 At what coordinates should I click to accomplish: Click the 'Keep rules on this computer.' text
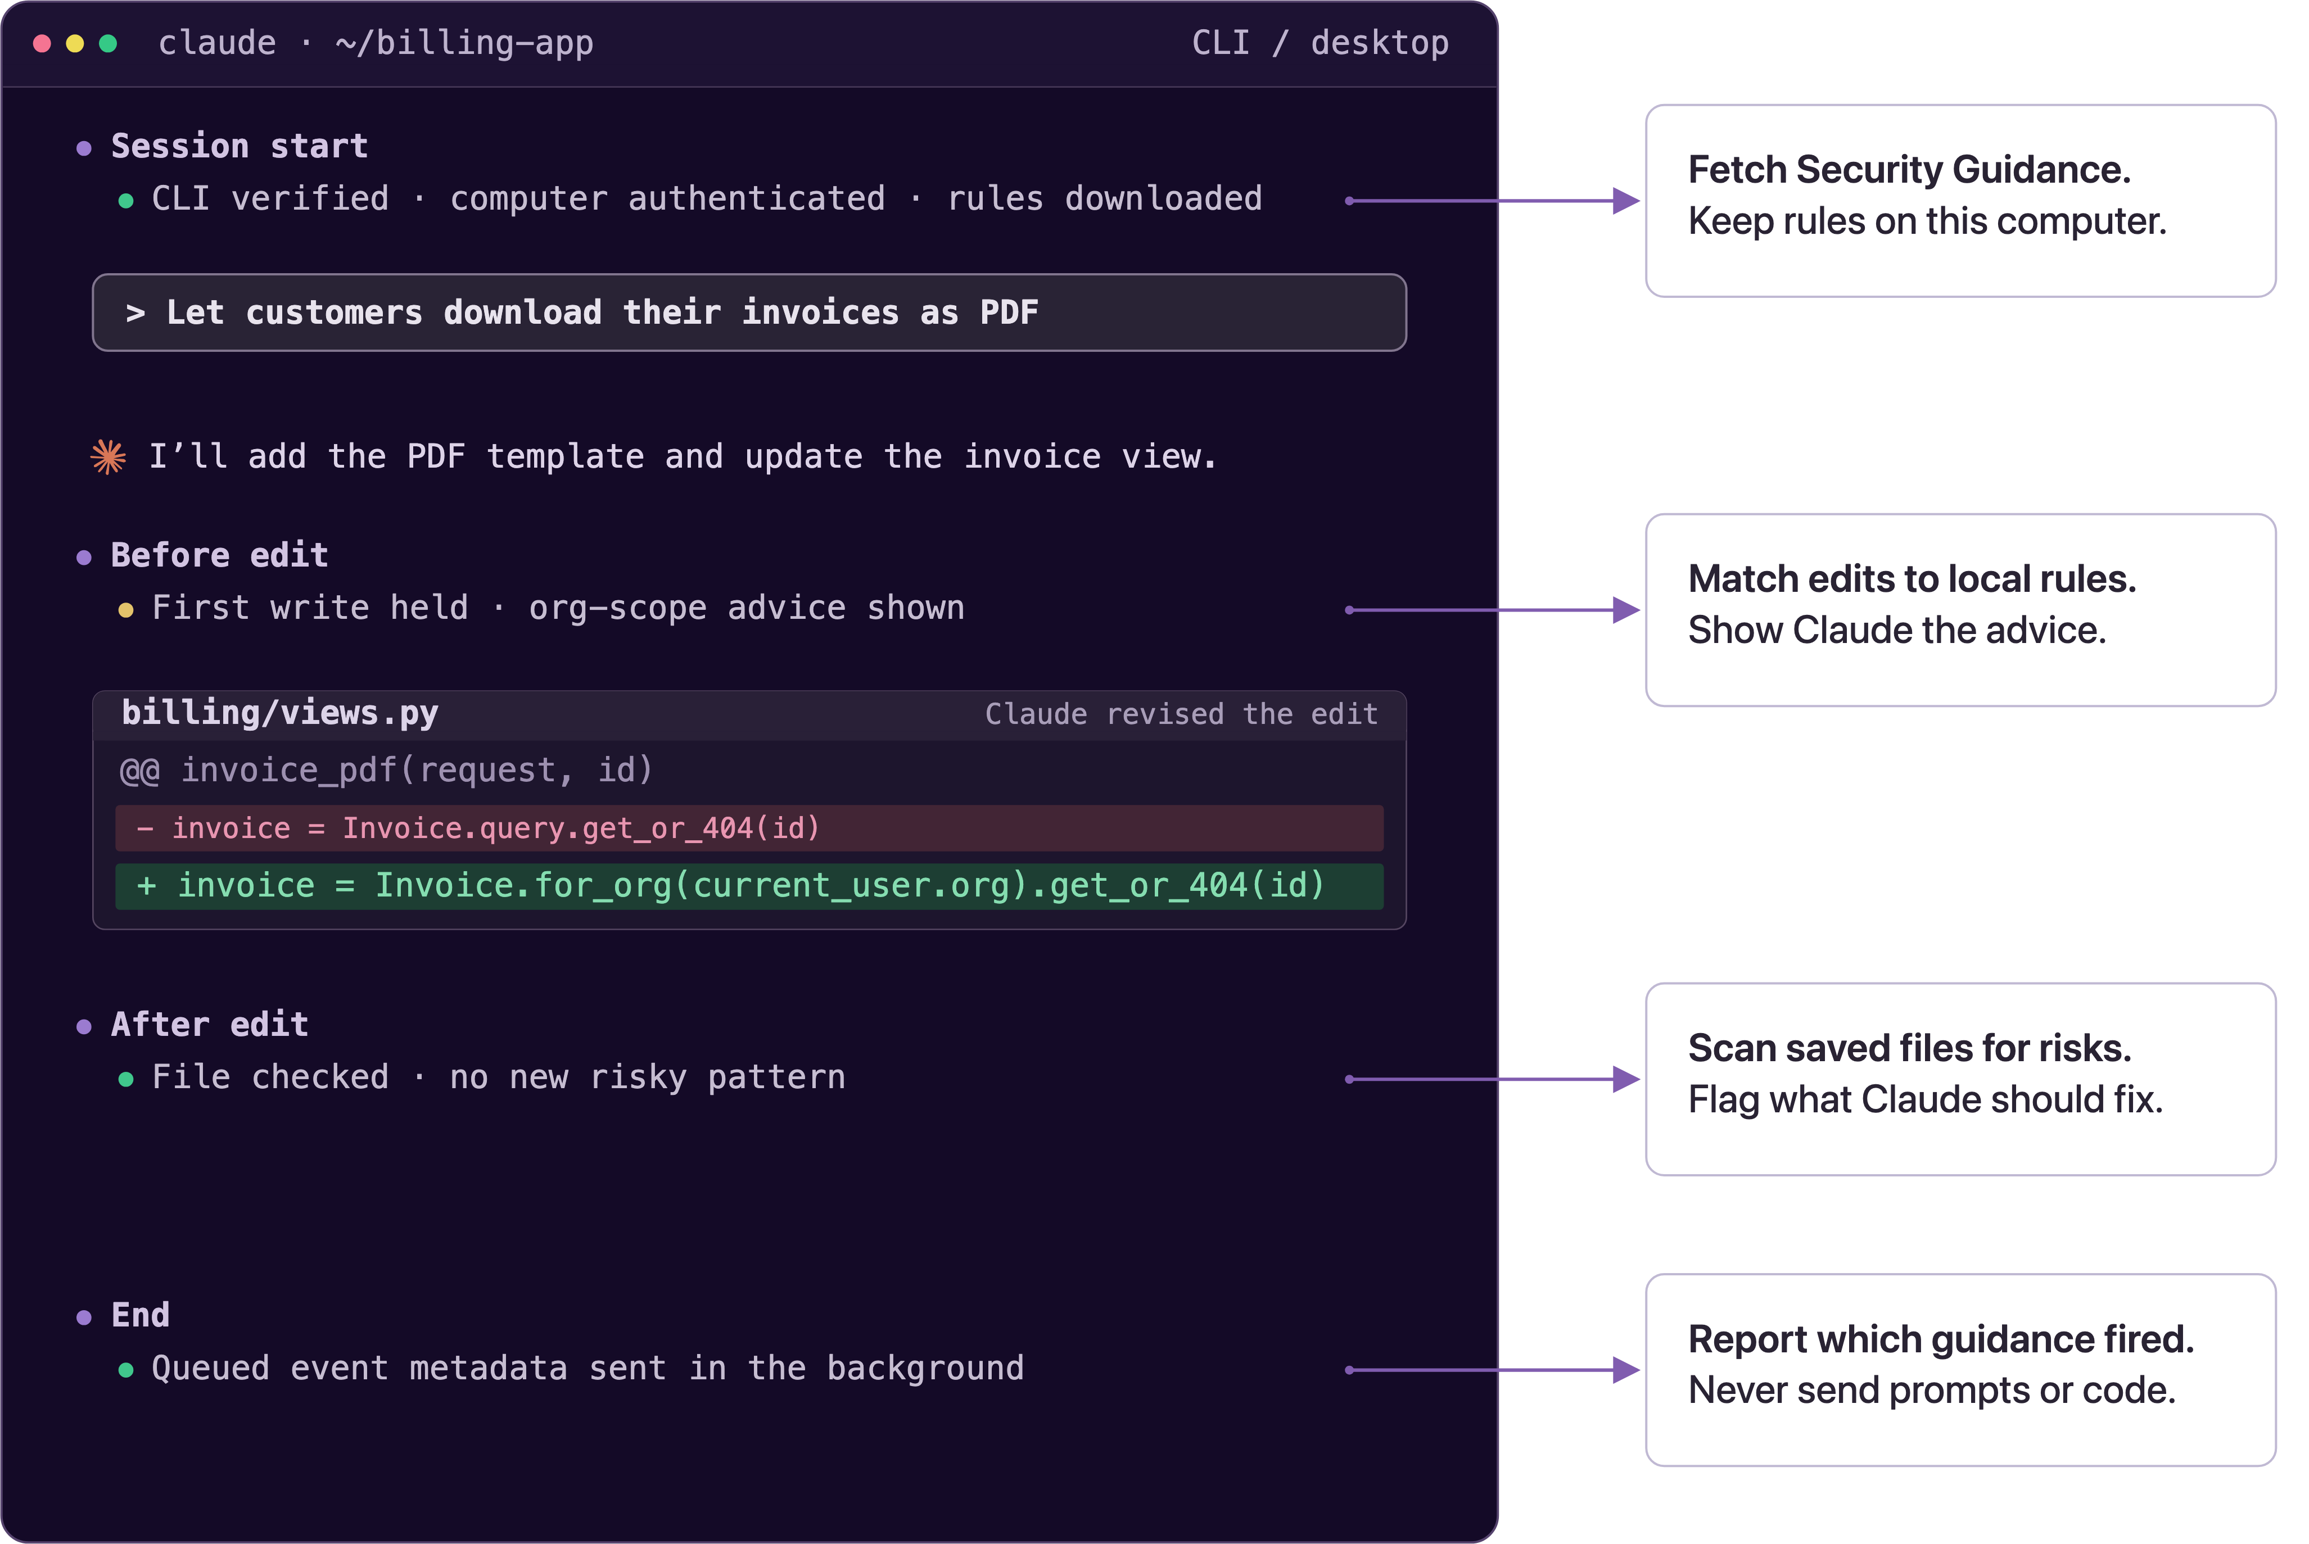[1927, 221]
